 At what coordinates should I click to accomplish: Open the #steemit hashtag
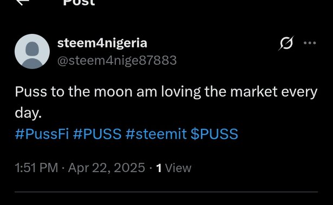tap(156, 134)
